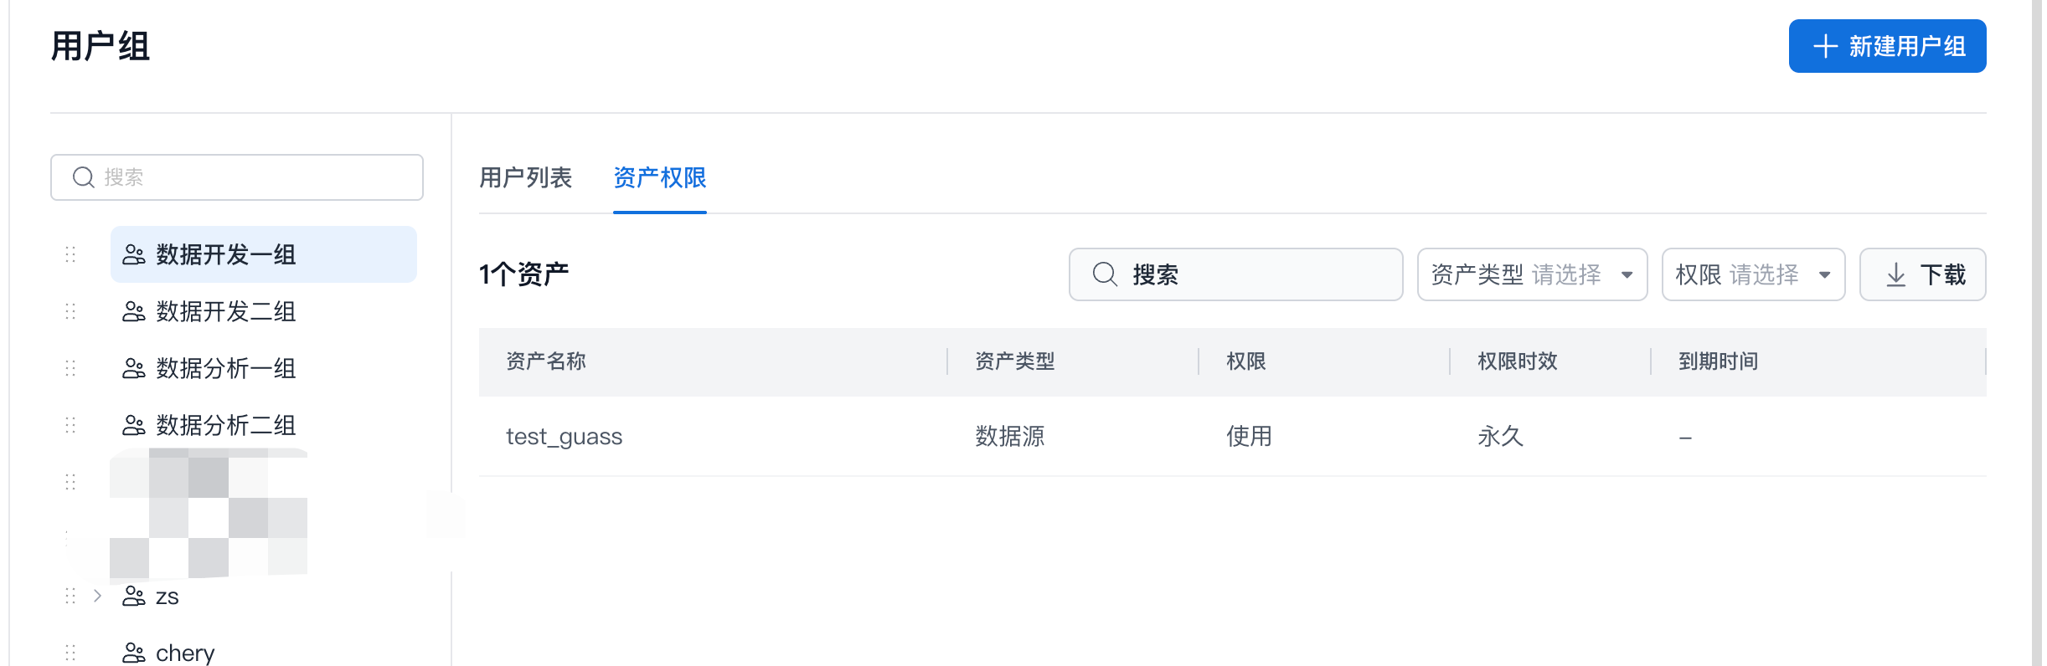Click the drag handle beside 数据开发一组

[70, 254]
